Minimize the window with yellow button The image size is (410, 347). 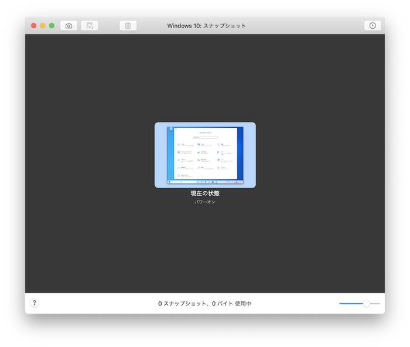pyautogui.click(x=43, y=26)
